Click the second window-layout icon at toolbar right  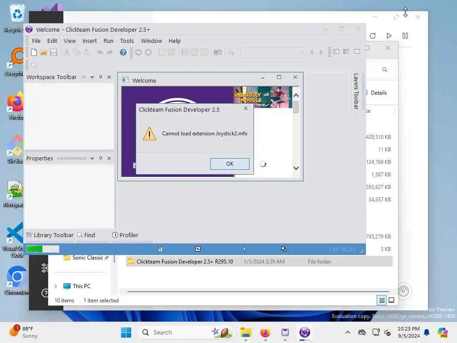coord(346,52)
